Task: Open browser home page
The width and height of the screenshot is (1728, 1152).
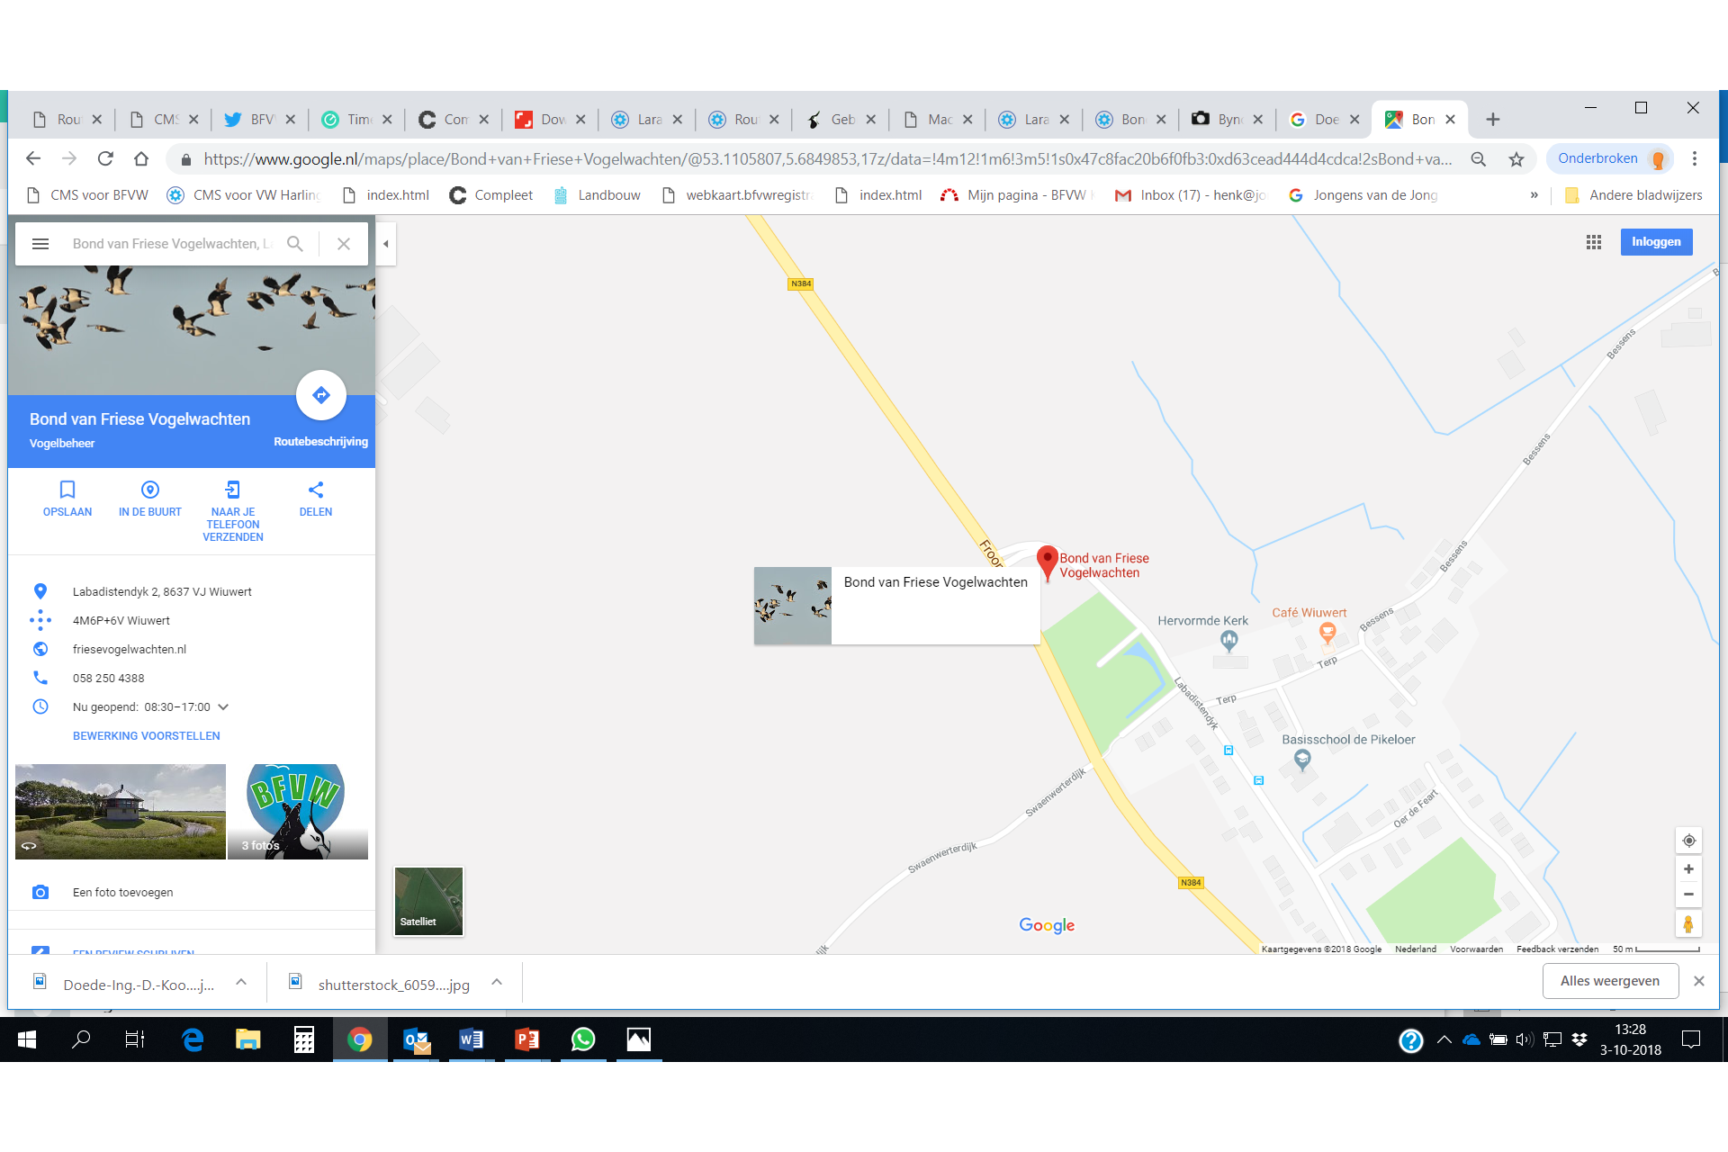Action: (x=141, y=159)
